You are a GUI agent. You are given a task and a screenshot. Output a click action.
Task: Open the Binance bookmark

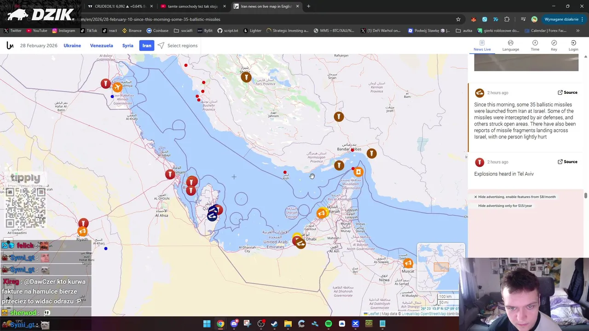[132, 31]
